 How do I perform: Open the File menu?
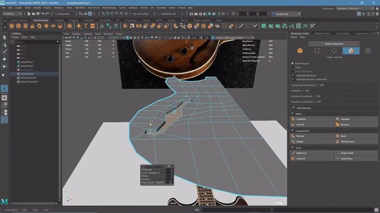pos(4,8)
